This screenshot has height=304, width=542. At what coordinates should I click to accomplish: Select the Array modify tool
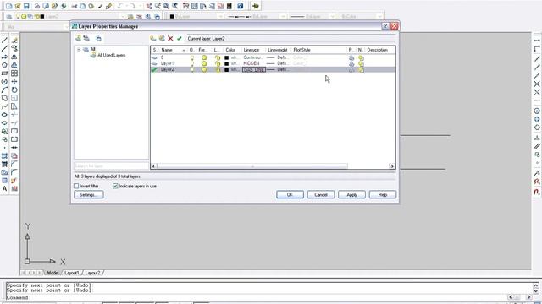pos(14,73)
